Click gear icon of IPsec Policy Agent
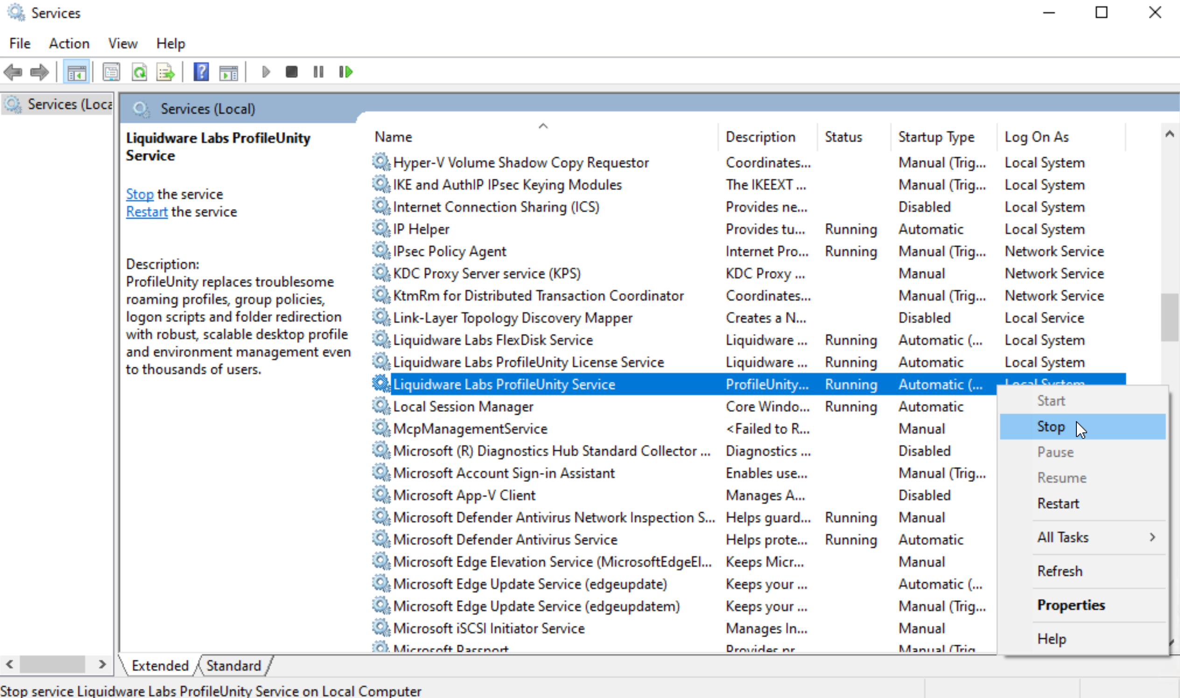Viewport: 1180px width, 698px height. (x=381, y=251)
